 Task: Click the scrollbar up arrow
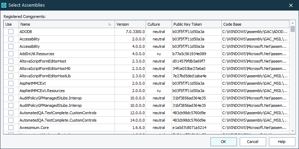tap(292, 24)
